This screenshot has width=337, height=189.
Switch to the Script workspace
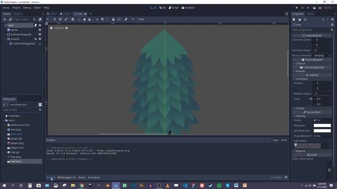point(173,8)
